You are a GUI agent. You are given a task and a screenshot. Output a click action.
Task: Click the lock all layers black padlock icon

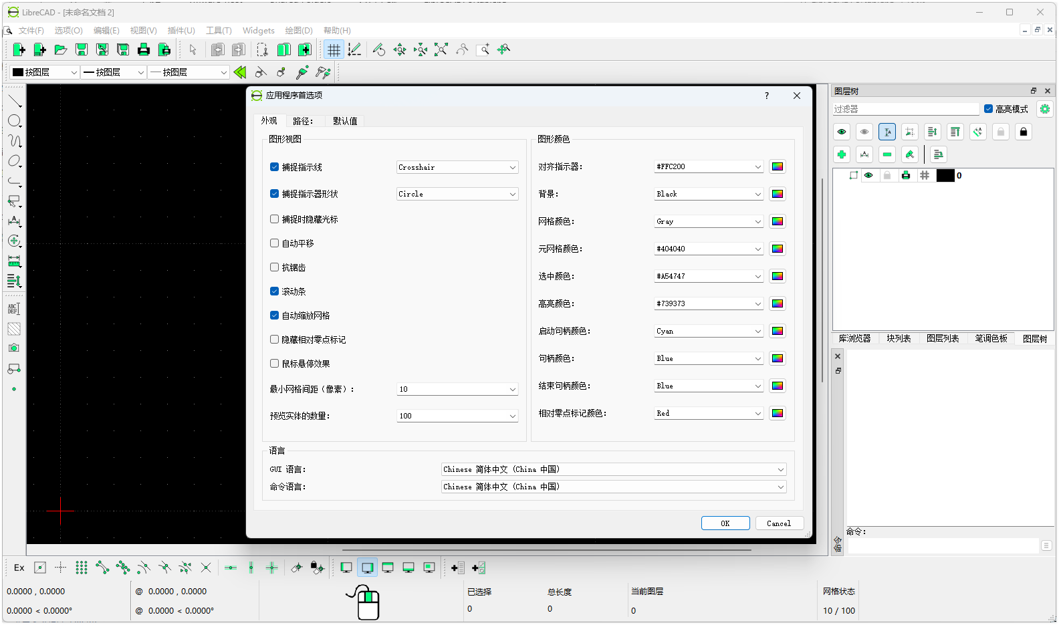[1024, 132]
